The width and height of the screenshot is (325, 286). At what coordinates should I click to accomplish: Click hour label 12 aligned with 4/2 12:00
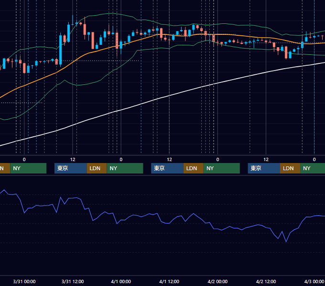point(266,160)
